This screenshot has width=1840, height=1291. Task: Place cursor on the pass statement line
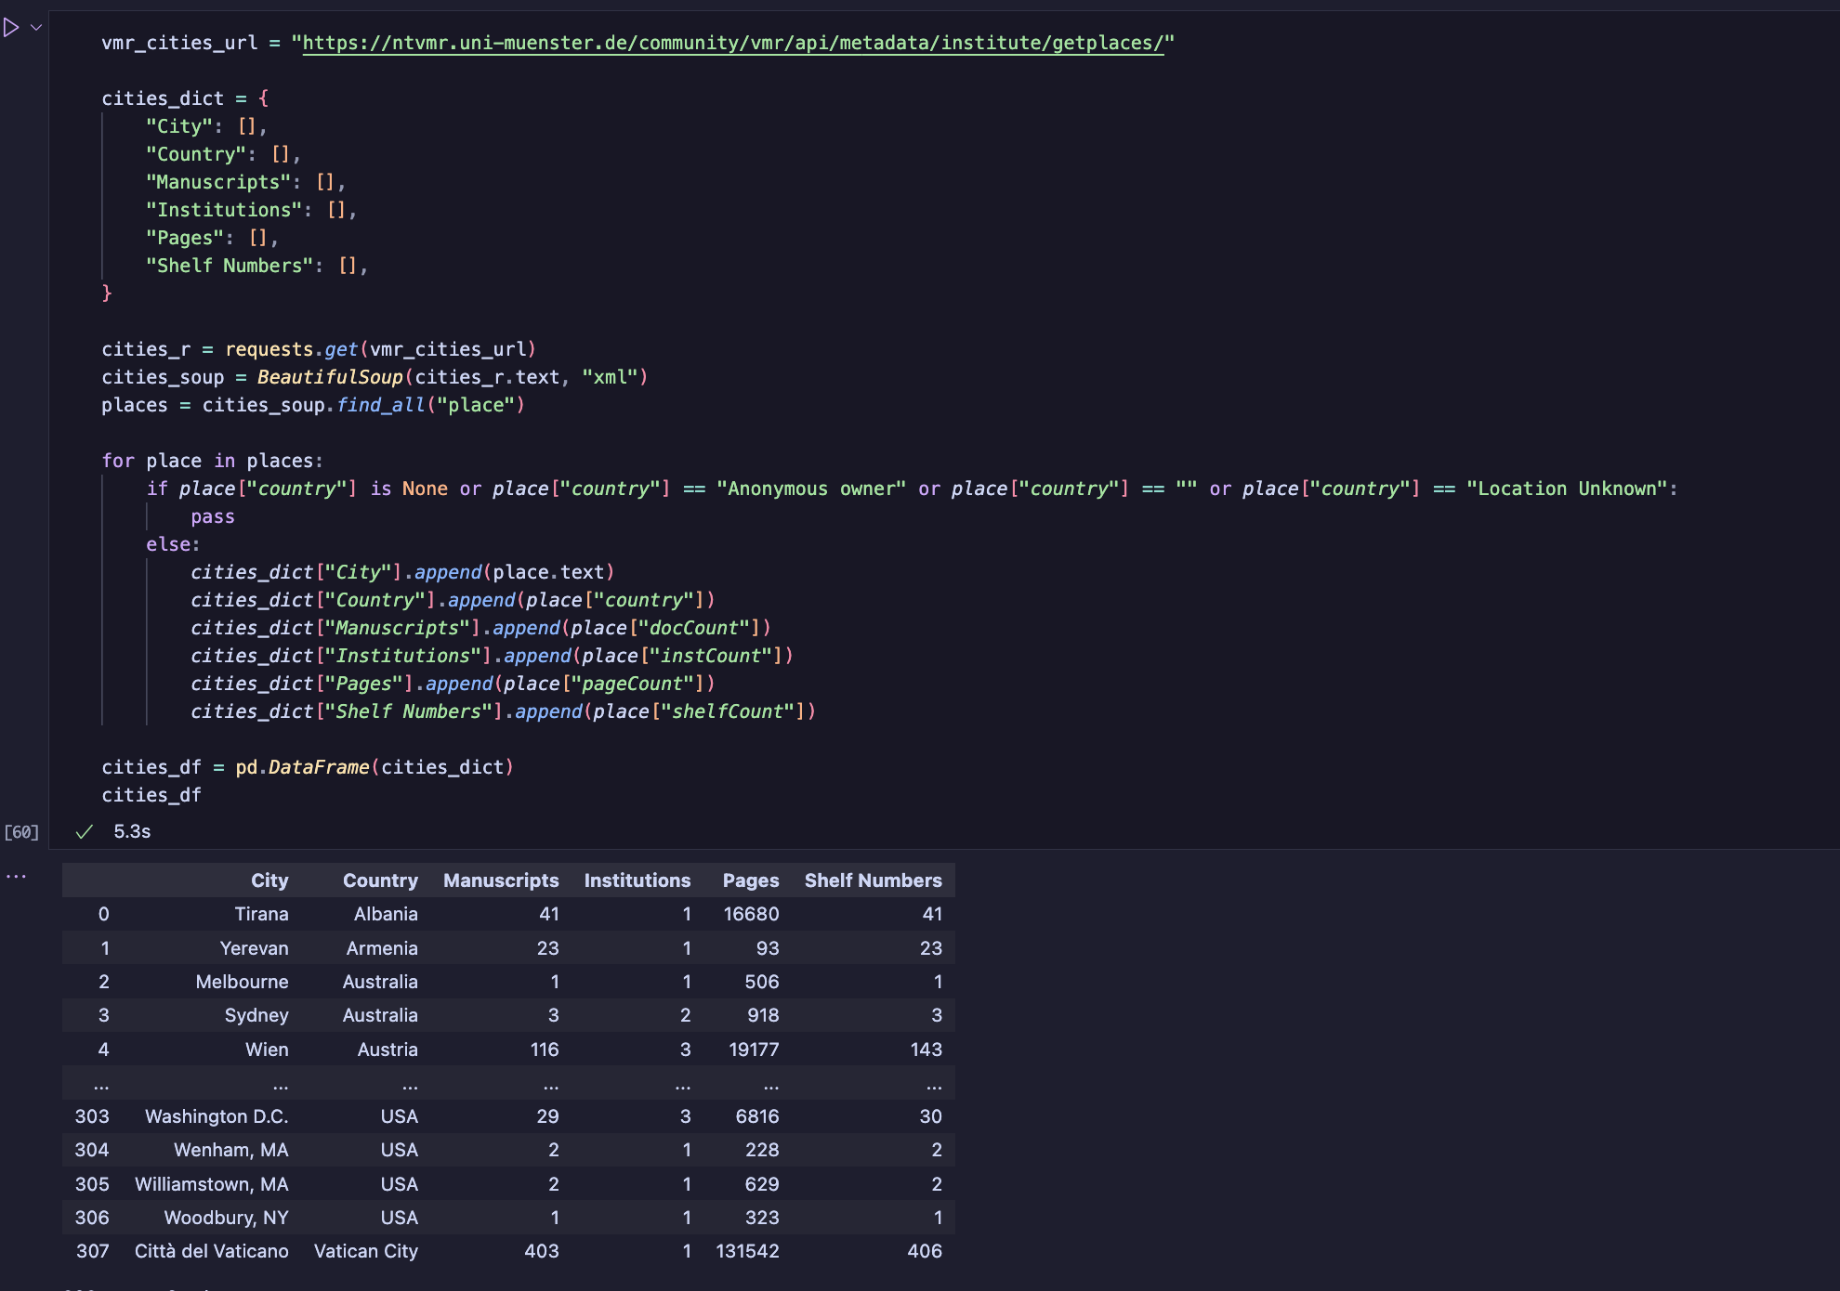(x=213, y=516)
